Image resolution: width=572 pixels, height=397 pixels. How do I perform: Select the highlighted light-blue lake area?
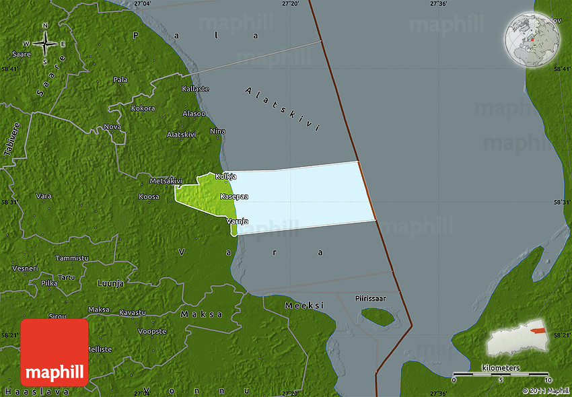click(303, 198)
